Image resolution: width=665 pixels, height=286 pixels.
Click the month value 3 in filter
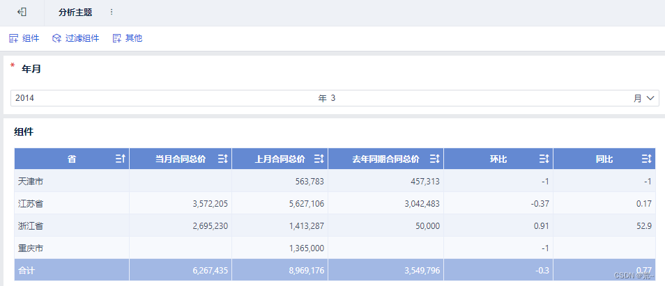[x=333, y=98]
